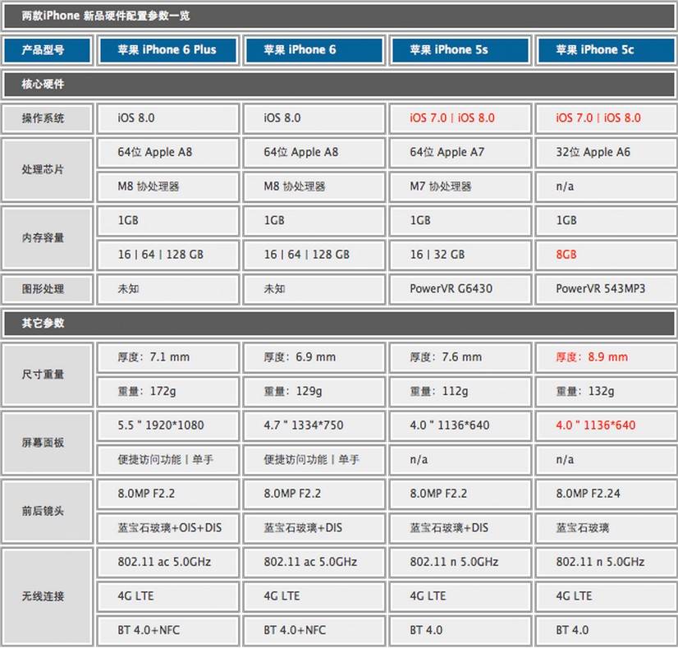
Task: Select "4G LTE" in the iPhone 6 Plus column
Action: [x=135, y=596]
